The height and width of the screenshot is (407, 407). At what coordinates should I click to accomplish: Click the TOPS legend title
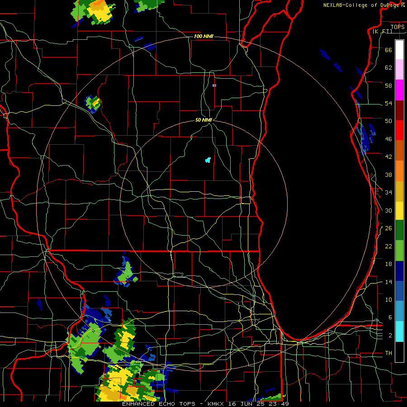pos(398,27)
